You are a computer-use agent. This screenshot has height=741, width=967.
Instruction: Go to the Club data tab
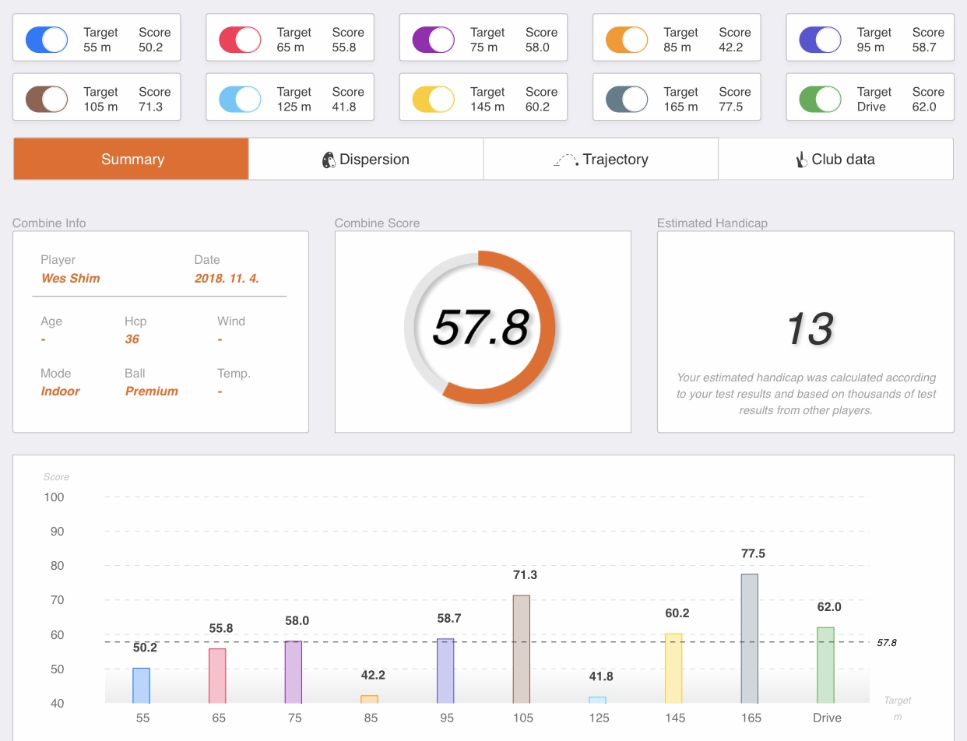(835, 160)
